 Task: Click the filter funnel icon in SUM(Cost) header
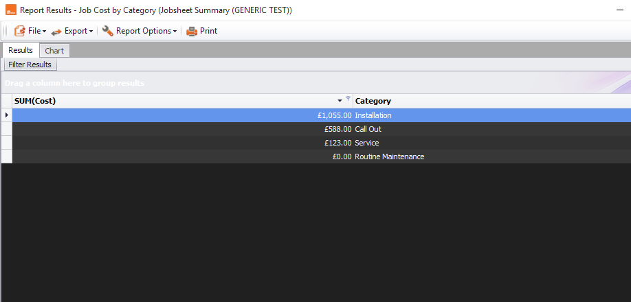click(348, 98)
